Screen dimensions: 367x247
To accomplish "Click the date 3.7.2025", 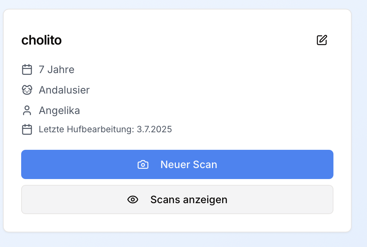I will tap(154, 129).
